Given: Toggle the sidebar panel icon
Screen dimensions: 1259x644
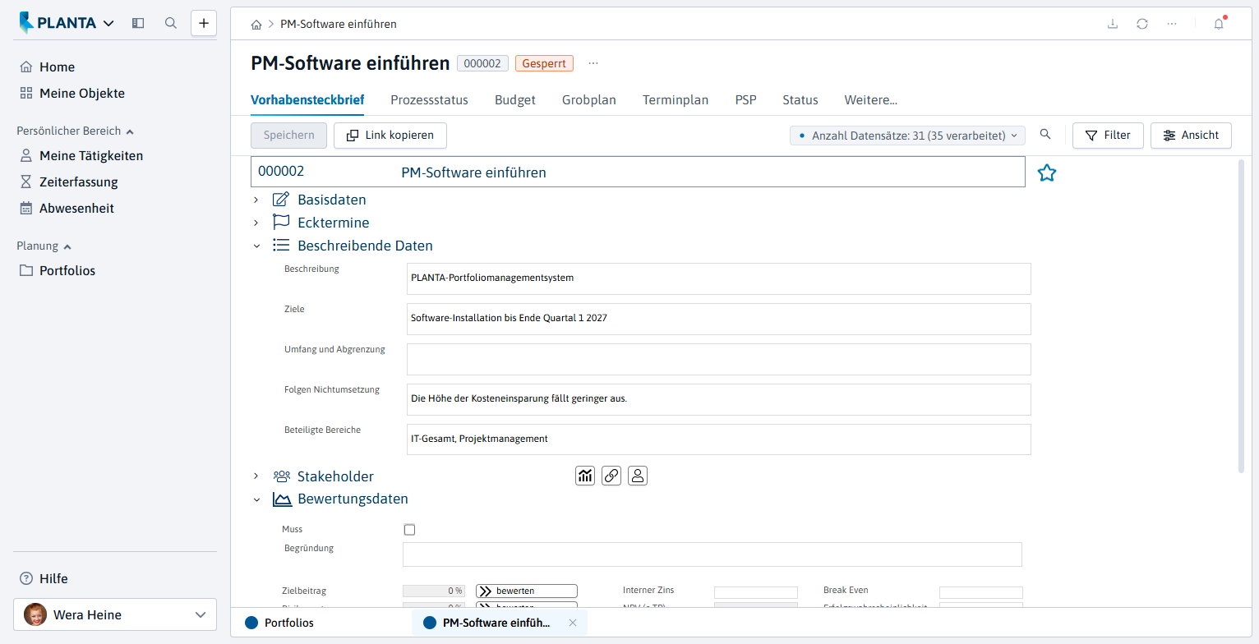Looking at the screenshot, I should pyautogui.click(x=138, y=23).
